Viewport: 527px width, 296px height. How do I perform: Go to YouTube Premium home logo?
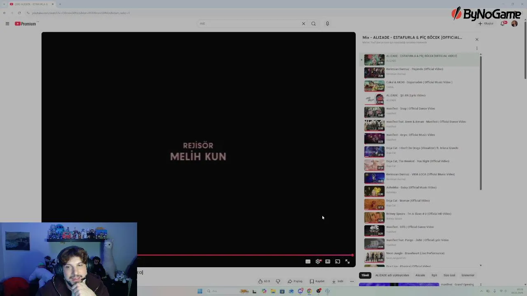pyautogui.click(x=26, y=24)
